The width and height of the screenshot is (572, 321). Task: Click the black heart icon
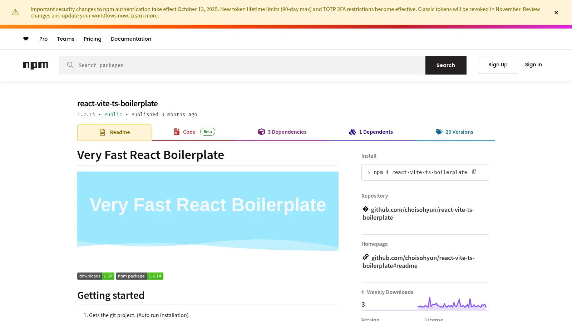(x=26, y=39)
